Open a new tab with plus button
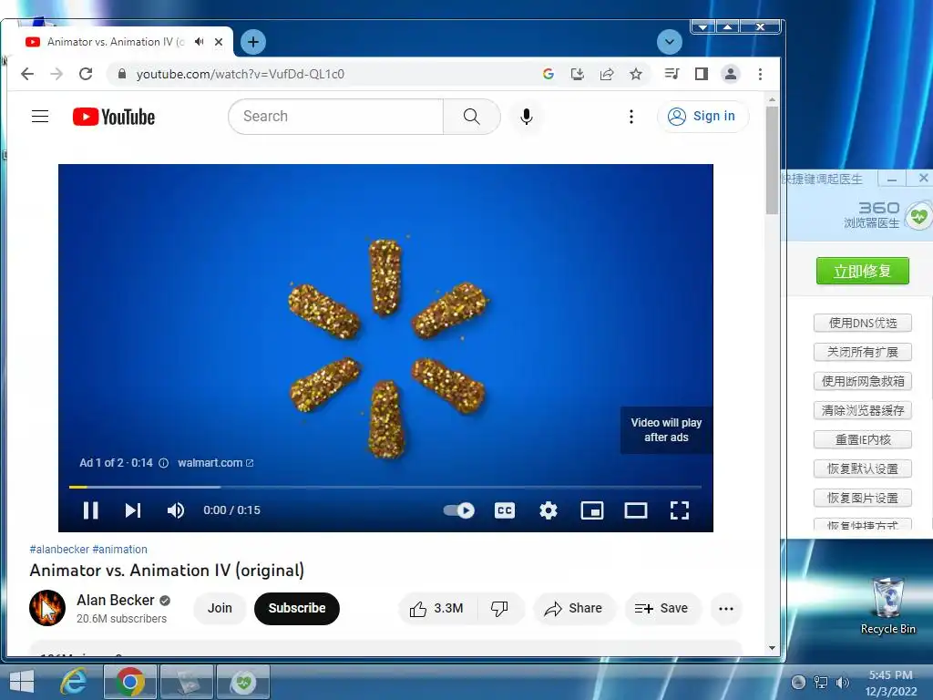933x700 pixels. point(253,42)
